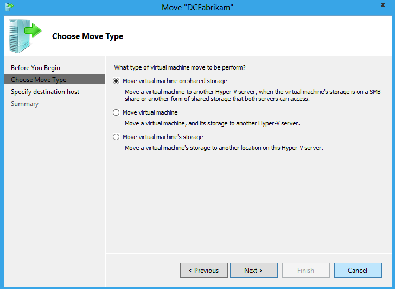Click the dialog title "Move DCFabrikam"
This screenshot has width=395, height=289.
(x=197, y=8)
